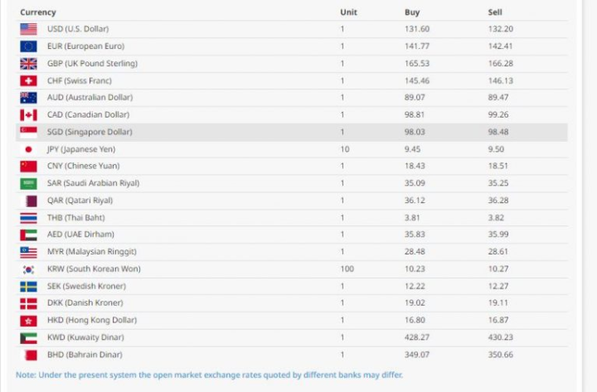The image size is (597, 392).
Task: Click the open market exchange rates note
Action: 209,375
